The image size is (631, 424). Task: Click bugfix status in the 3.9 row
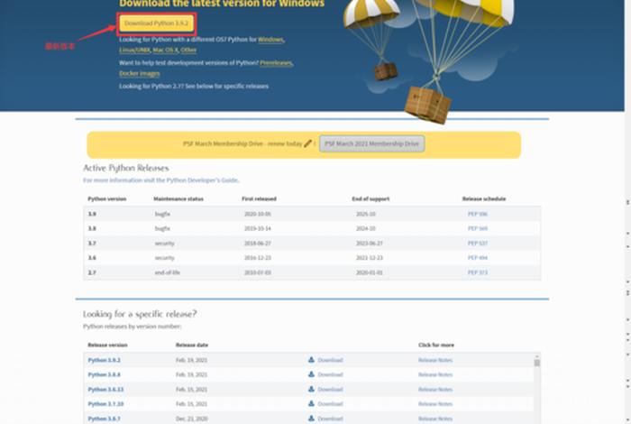(x=162, y=214)
